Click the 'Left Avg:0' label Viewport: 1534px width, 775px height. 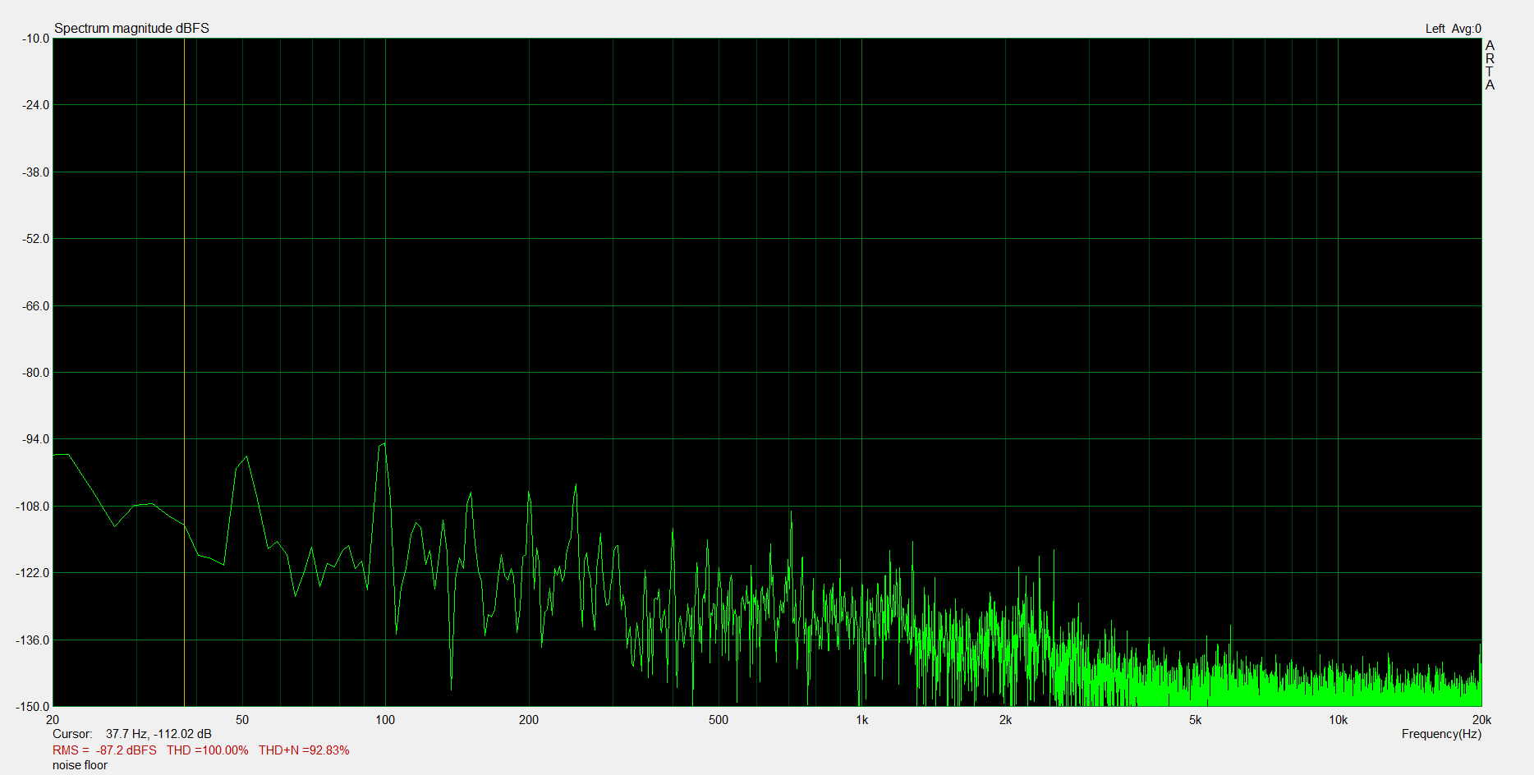tap(1453, 29)
